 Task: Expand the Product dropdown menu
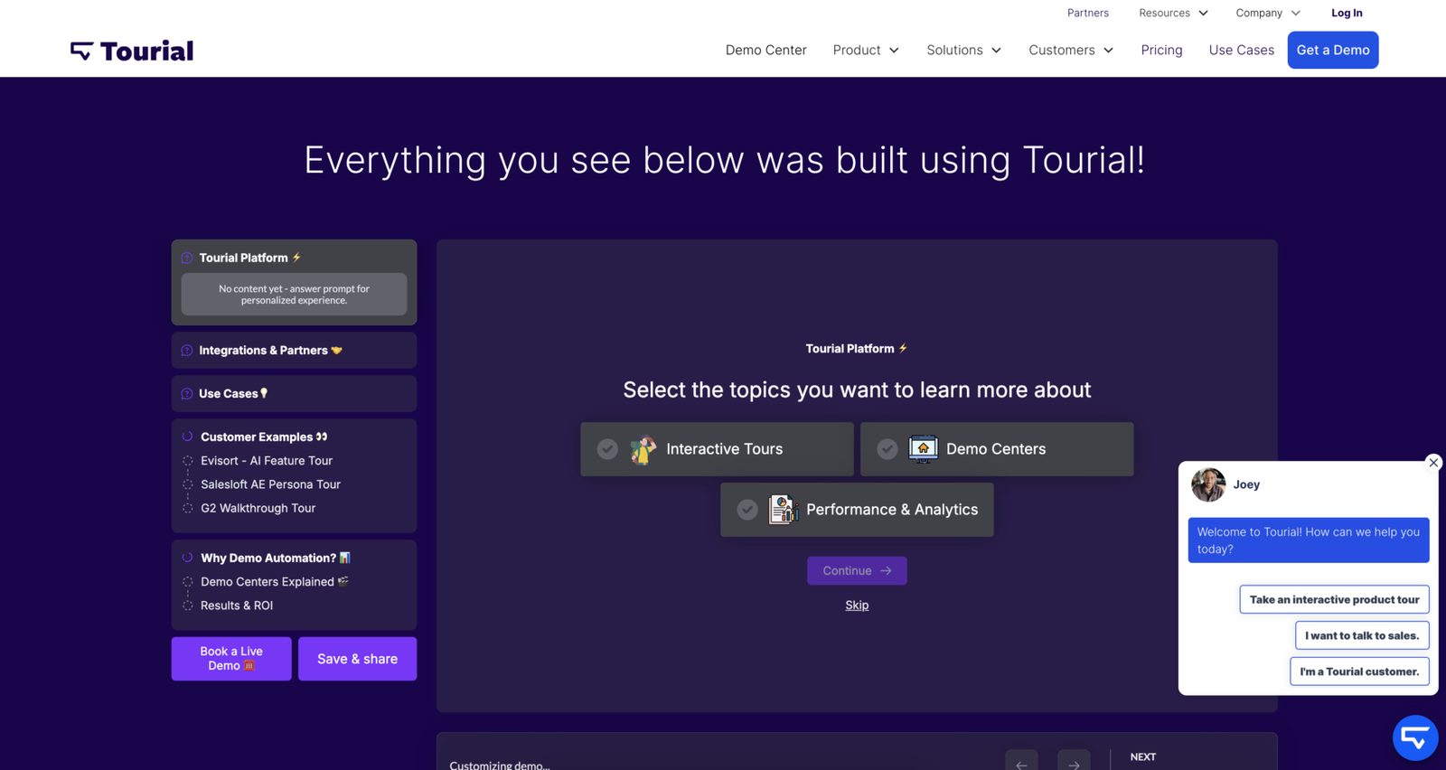click(866, 50)
